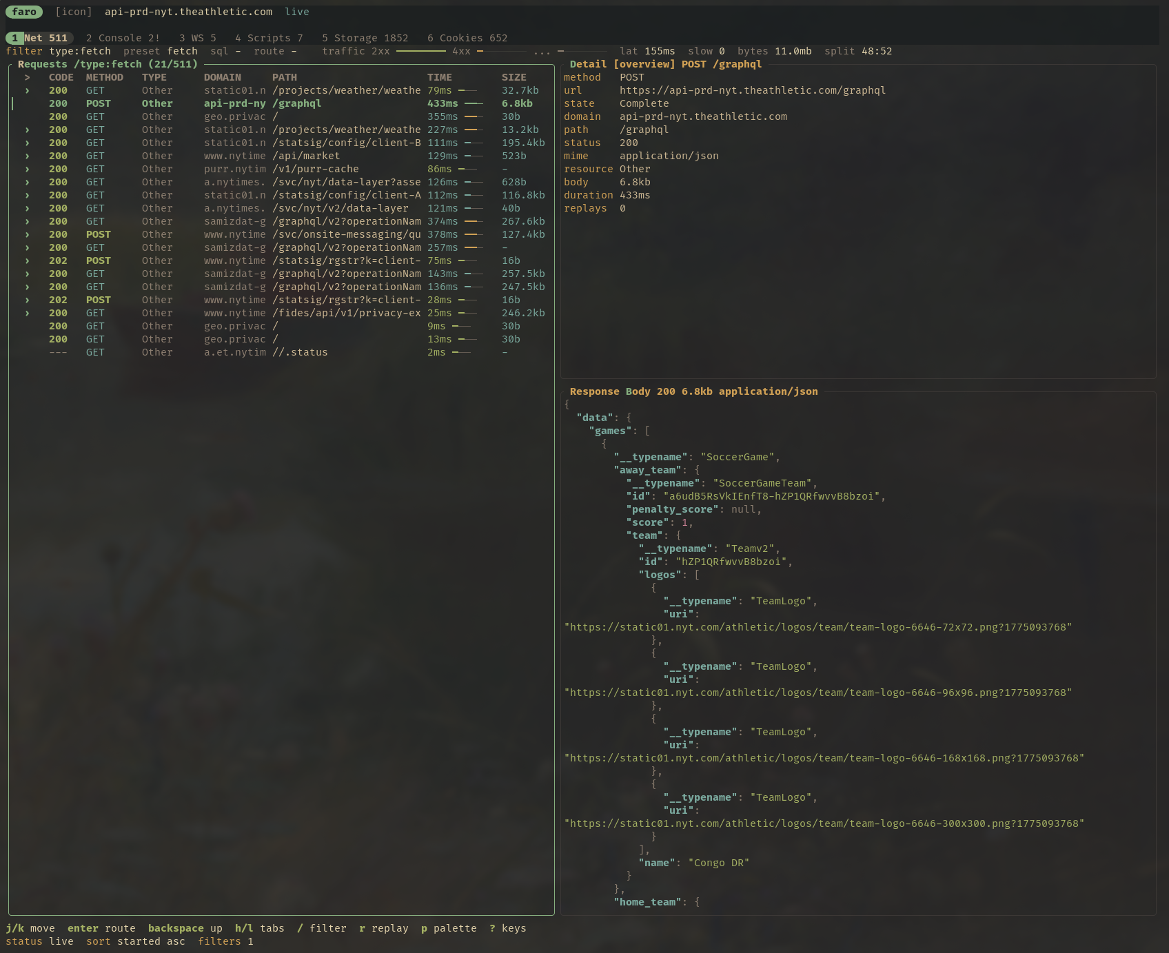Expand the 374ms graphql/v2 request chevron
1169x953 pixels.
pos(28,221)
